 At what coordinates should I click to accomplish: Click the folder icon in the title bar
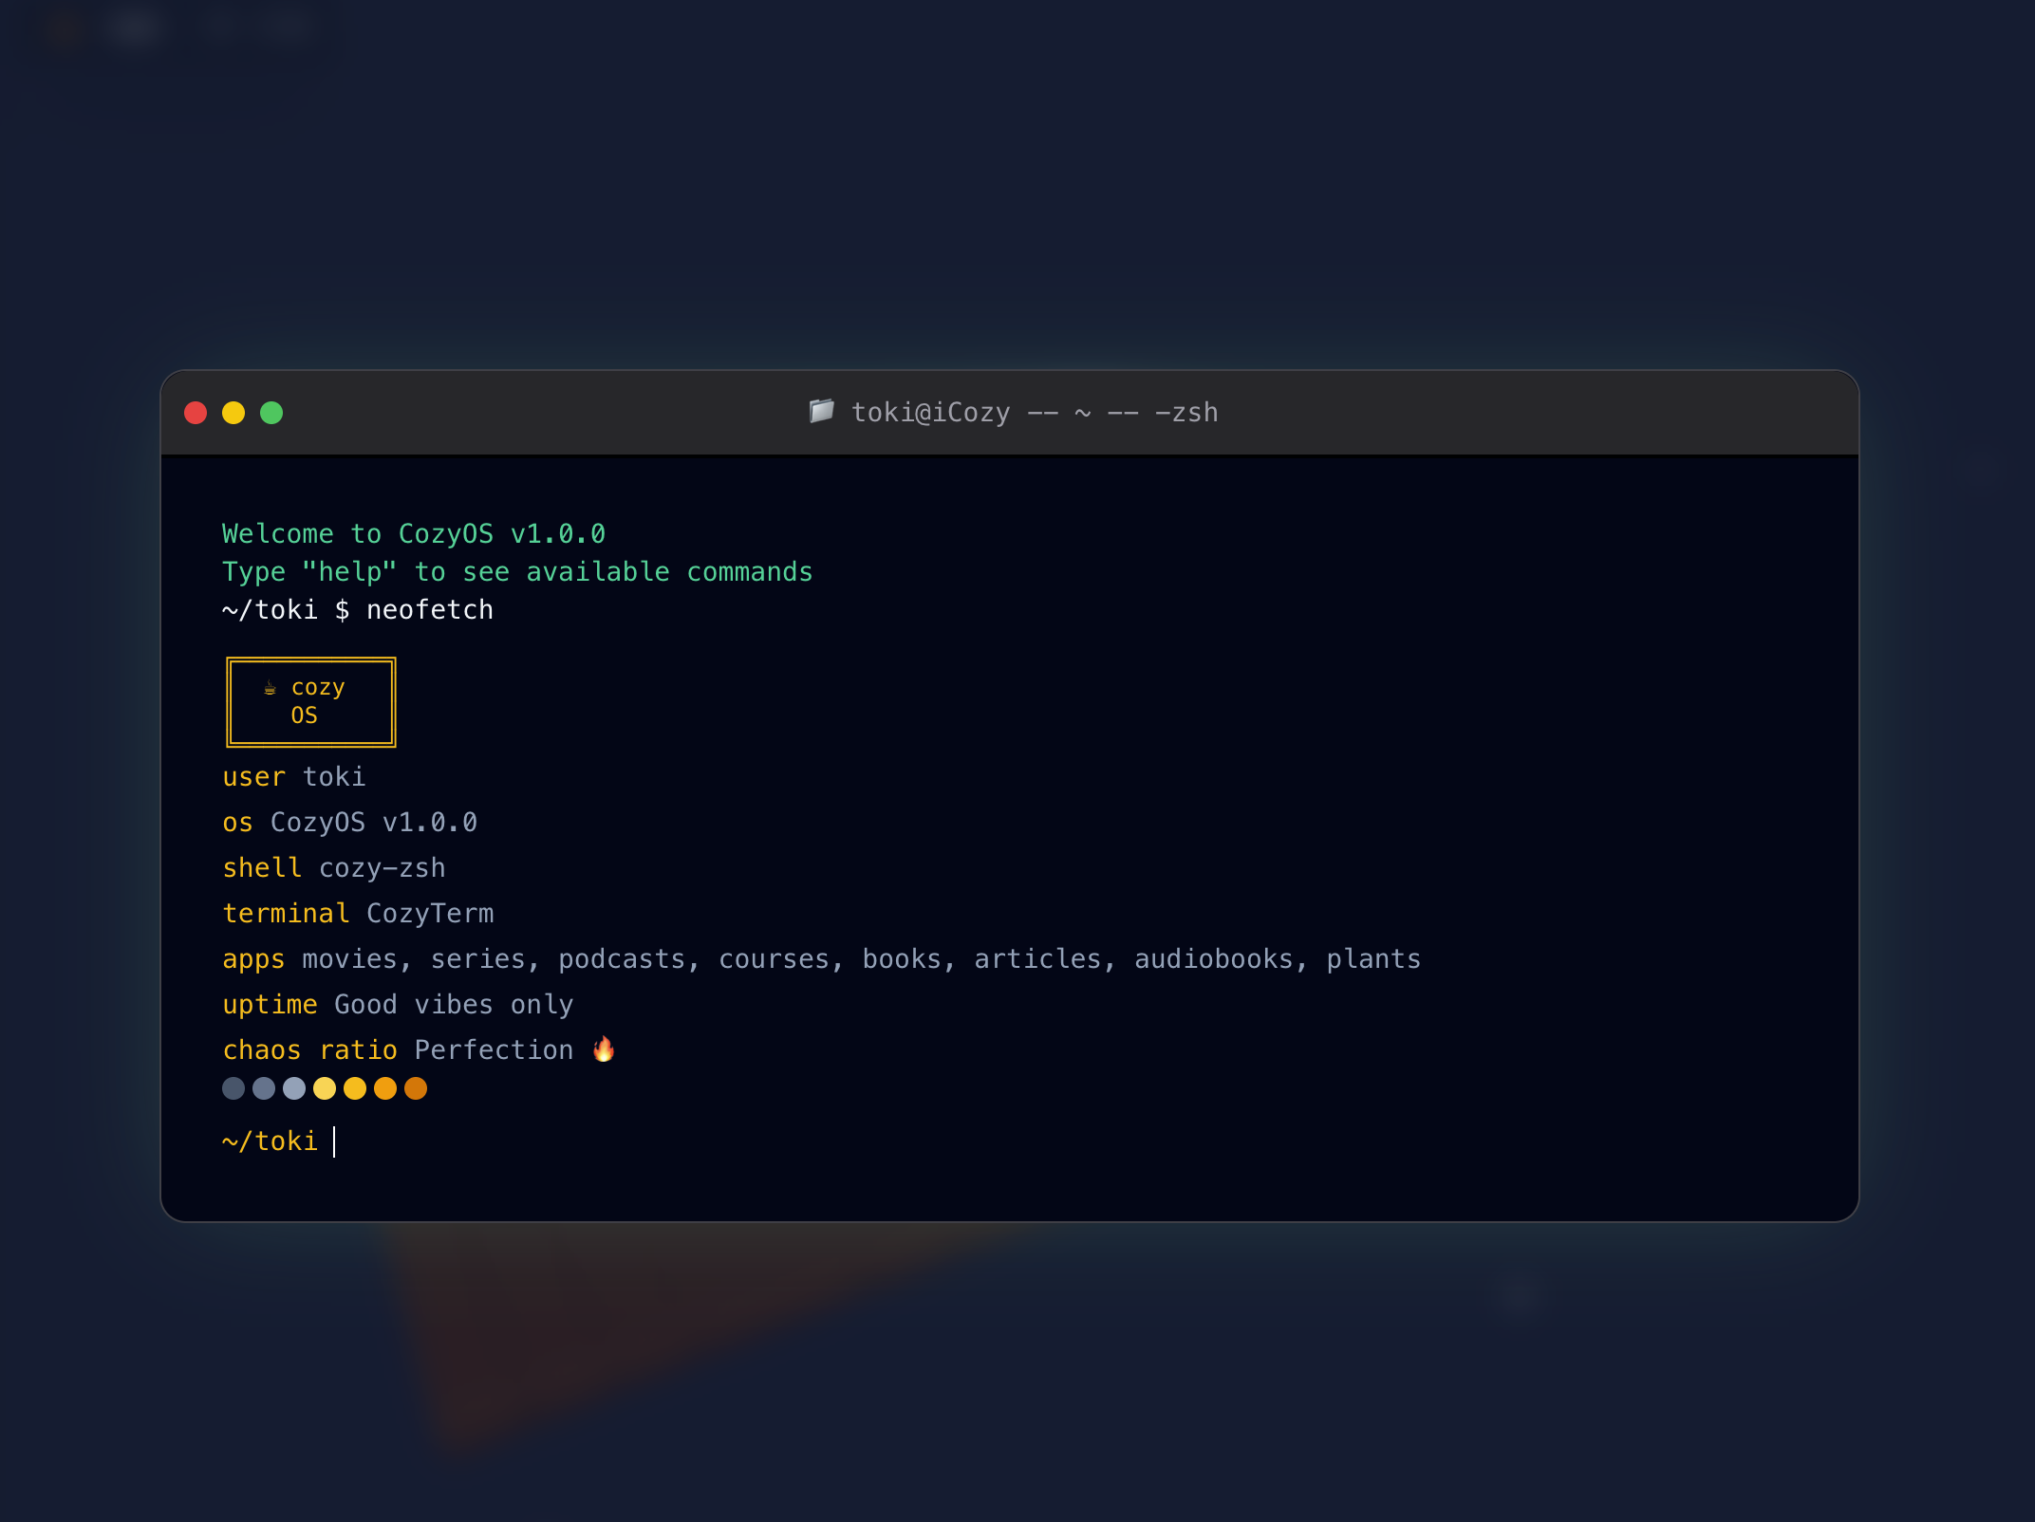coord(821,411)
